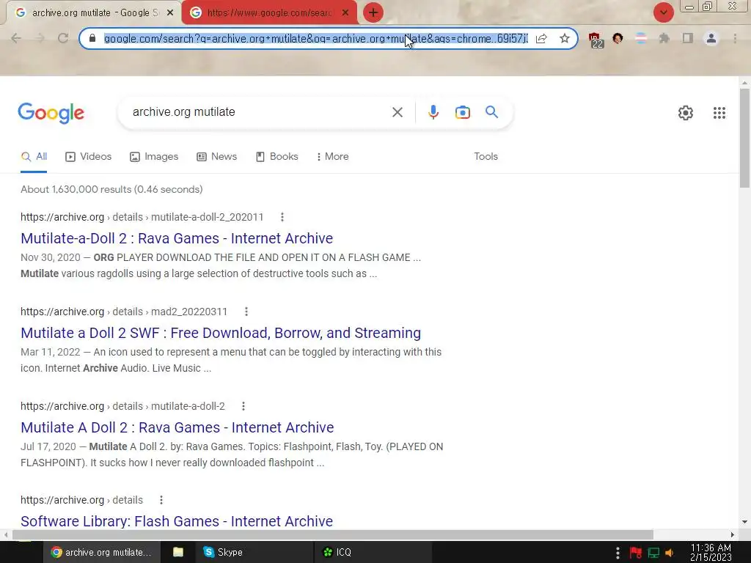This screenshot has width=751, height=563.
Task: Open three-dot menu for mad2_20220311 result
Action: point(246,312)
